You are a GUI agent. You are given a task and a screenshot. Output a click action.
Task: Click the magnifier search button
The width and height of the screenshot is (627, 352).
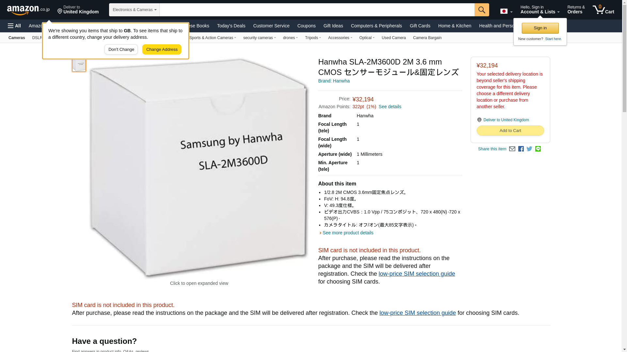[x=482, y=10]
